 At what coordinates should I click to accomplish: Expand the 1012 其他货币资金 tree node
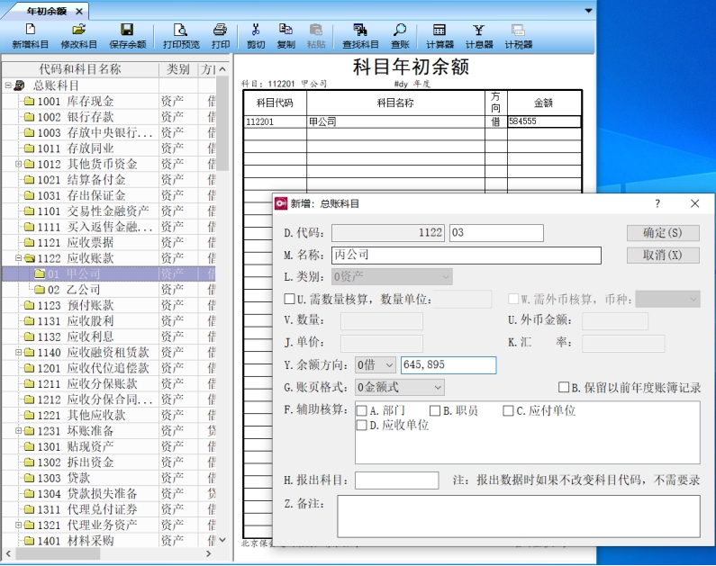click(18, 165)
